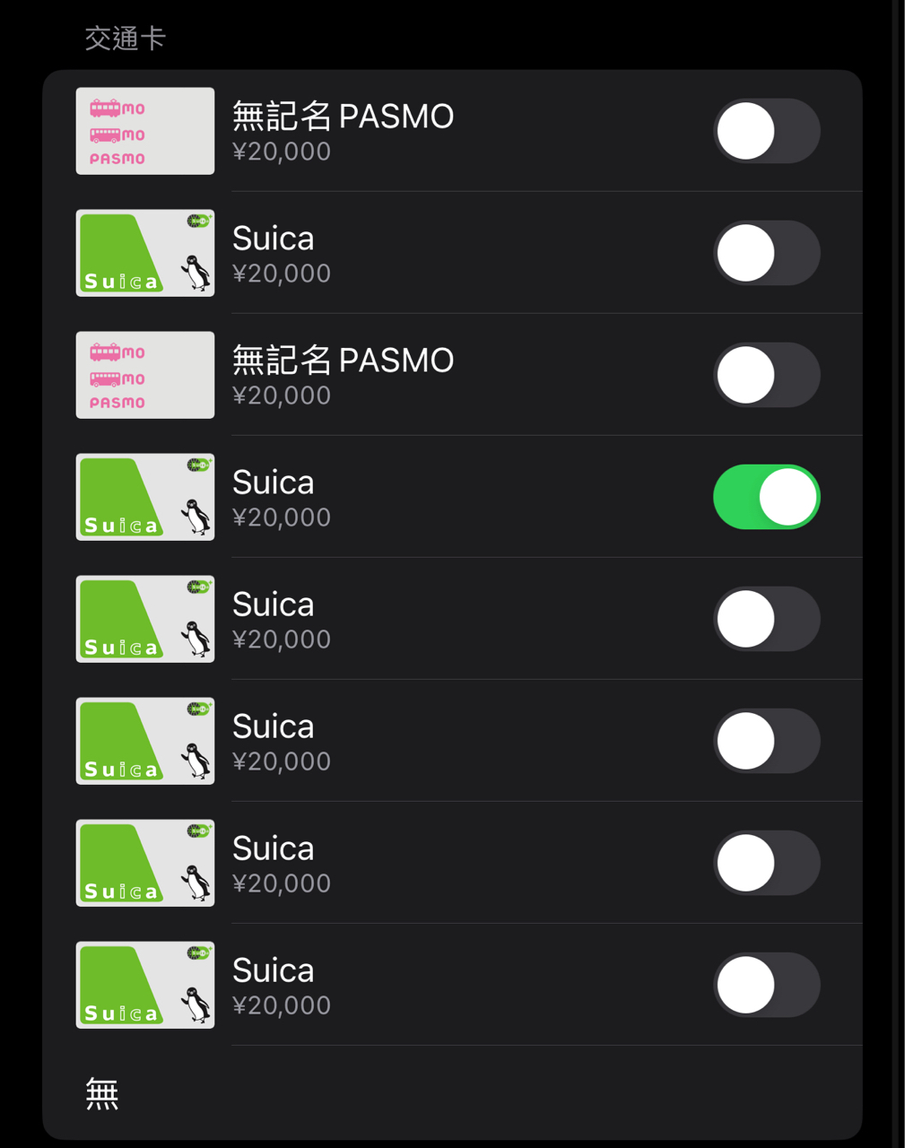The height and width of the screenshot is (1148, 905).
Task: Tap the first 無記名 PASMO card icon
Action: (x=145, y=131)
